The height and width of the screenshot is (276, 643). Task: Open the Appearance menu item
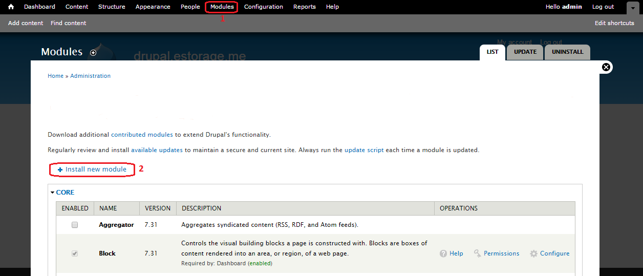153,7
